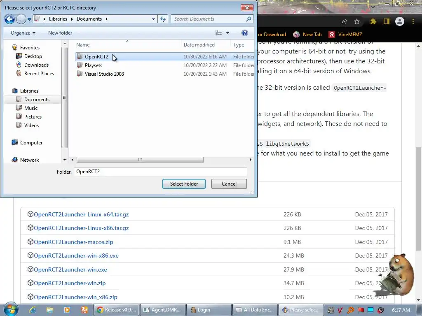This screenshot has height=316, width=422.
Task: Launch Internet Explorer from the taskbar
Action: coord(33,310)
